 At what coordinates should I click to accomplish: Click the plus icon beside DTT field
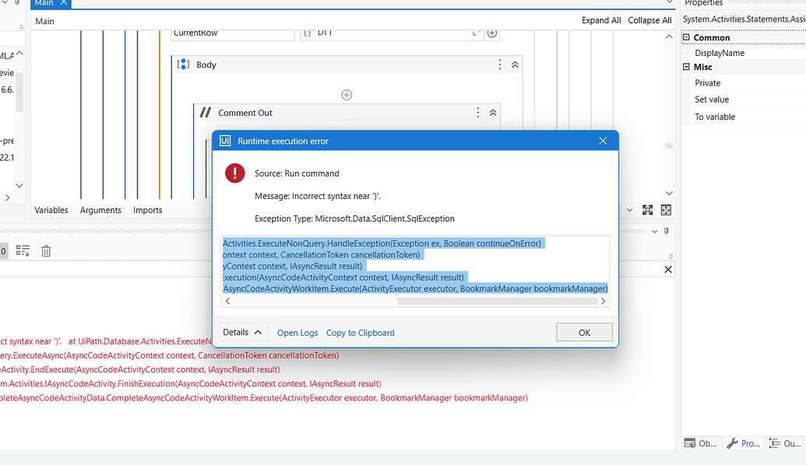click(493, 32)
